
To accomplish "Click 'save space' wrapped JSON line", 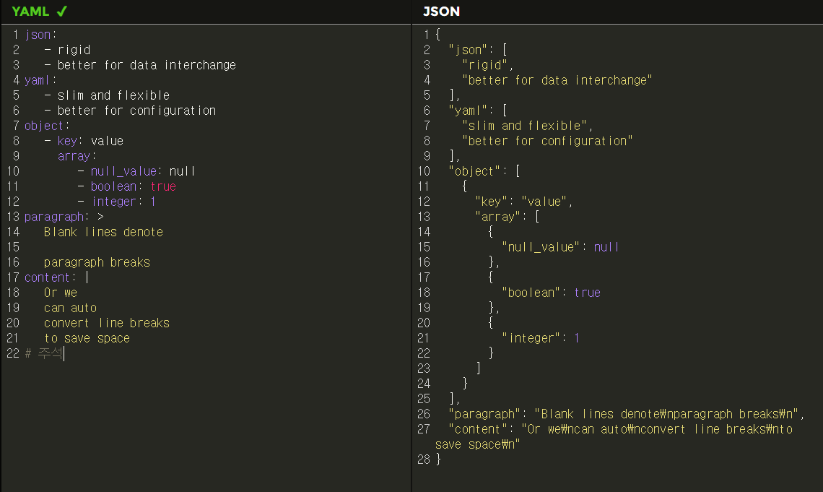I will (478, 445).
